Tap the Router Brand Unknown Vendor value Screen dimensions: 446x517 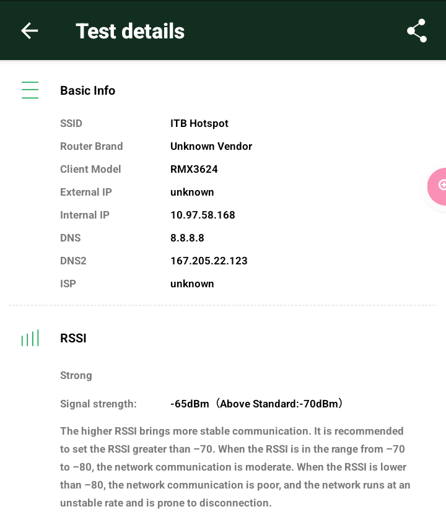click(x=211, y=146)
